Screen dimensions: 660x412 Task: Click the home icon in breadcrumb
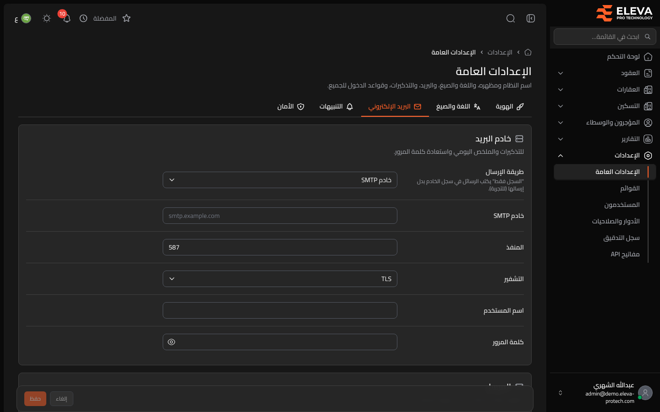(x=528, y=52)
